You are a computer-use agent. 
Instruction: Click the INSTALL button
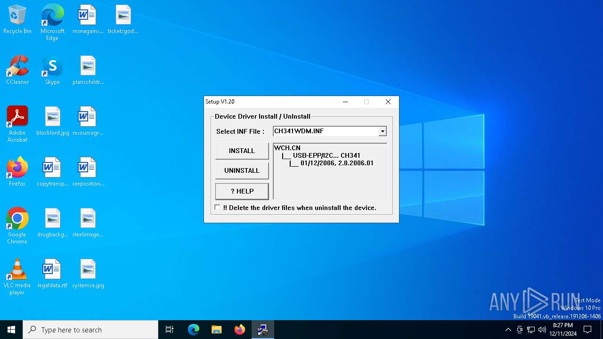[242, 151]
